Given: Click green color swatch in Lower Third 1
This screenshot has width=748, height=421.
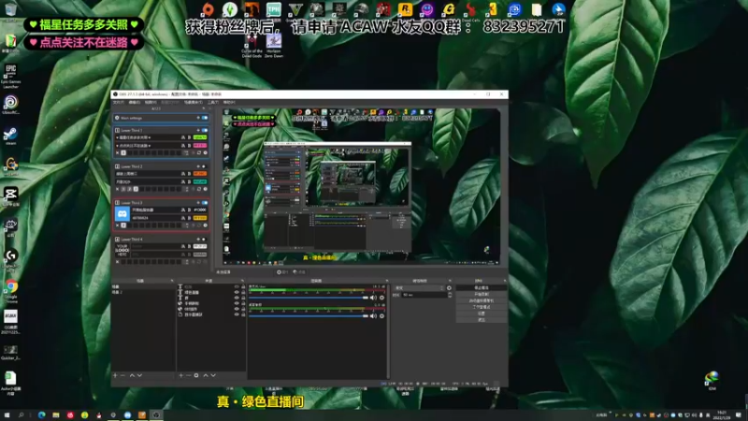Looking at the screenshot, I should pos(200,138).
